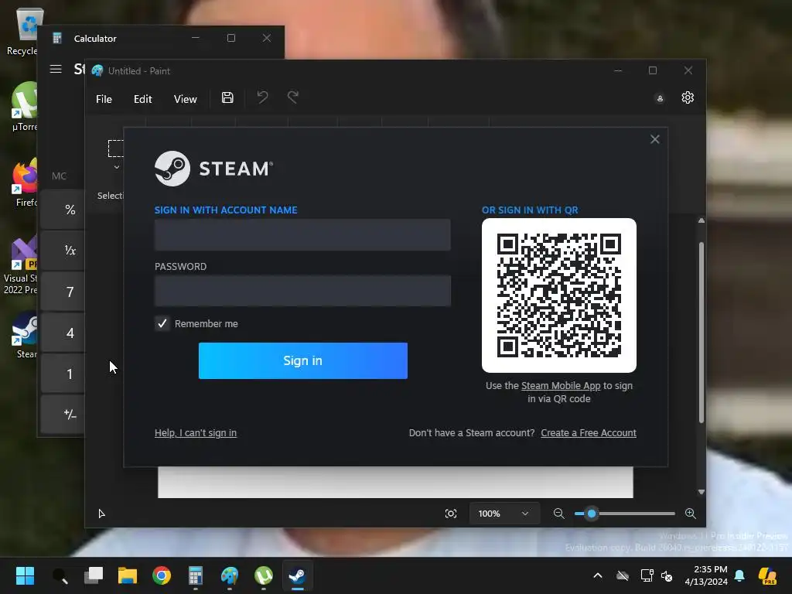
Task: Switch to uTorrent taskbar icon
Action: pos(264,575)
